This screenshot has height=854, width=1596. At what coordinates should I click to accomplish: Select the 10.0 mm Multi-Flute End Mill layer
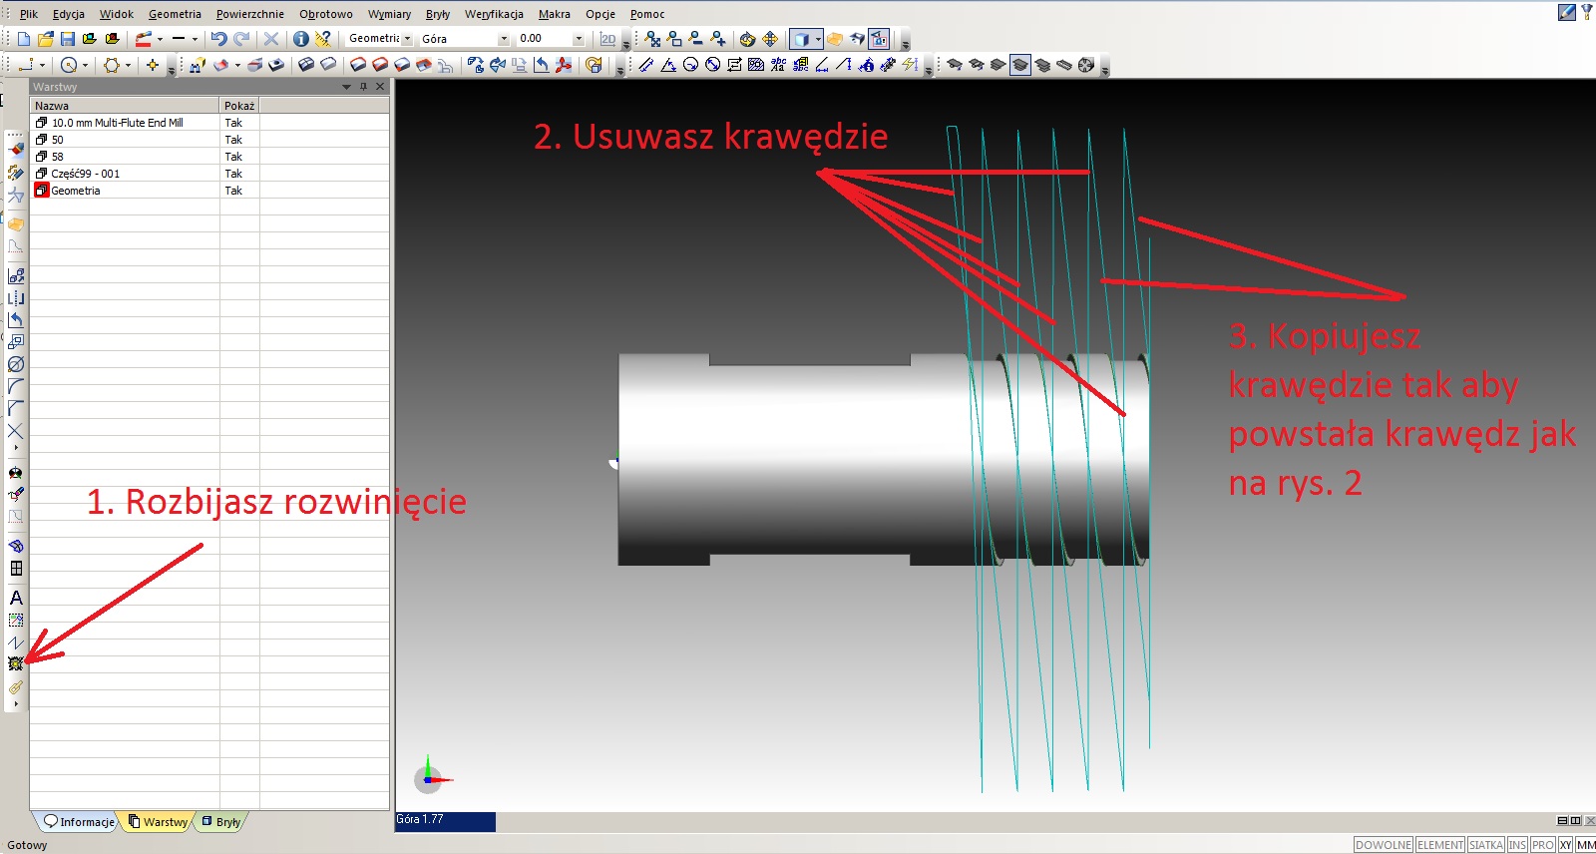(x=209, y=123)
